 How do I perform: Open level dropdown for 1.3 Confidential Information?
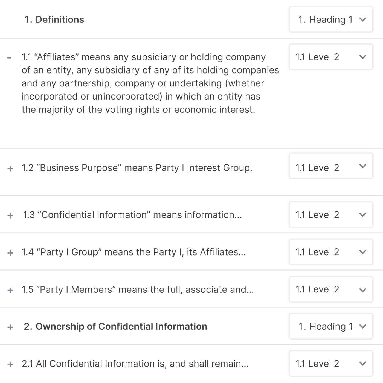(x=331, y=215)
